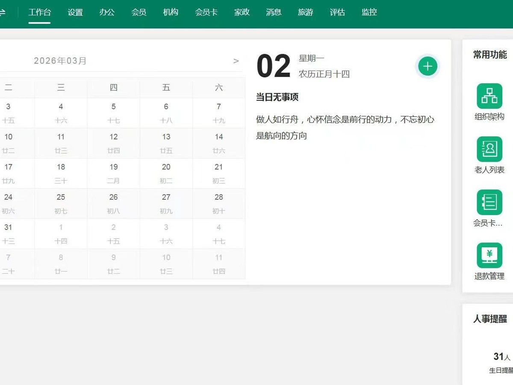513x385 pixels.
Task: Open the 机构 menu
Action: click(x=171, y=12)
